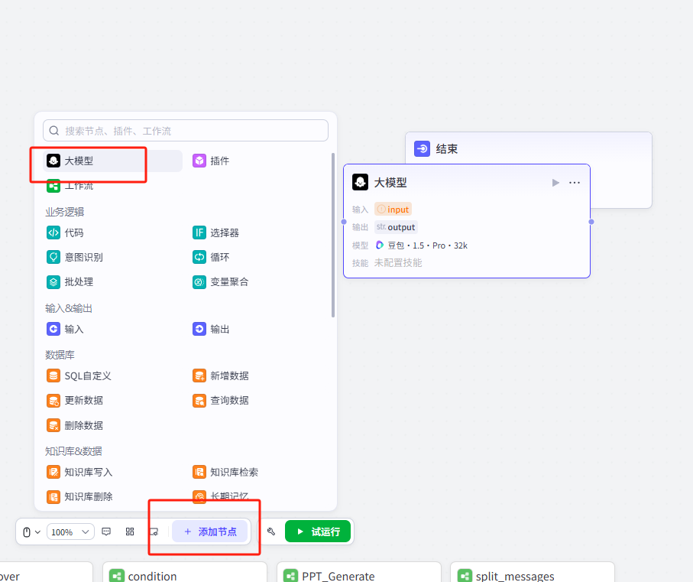Run the 大模型 node with play button
Screen dimensions: 693x582
tap(555, 183)
